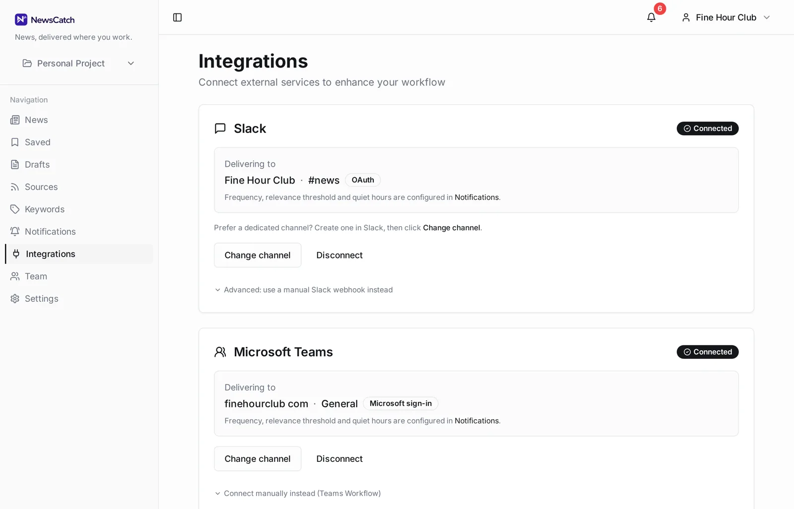Click the Team people icon in sidebar
The image size is (794, 509).
pos(15,276)
